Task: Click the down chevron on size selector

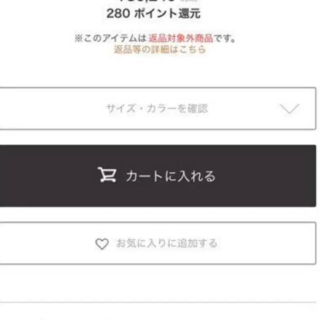Action: point(289,108)
